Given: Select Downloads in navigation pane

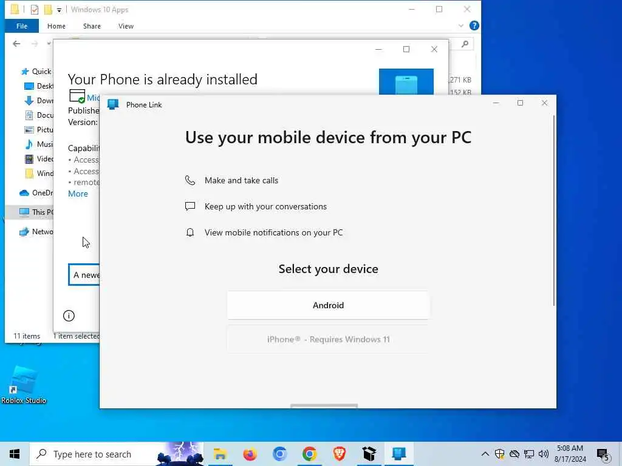Looking at the screenshot, I should pos(39,101).
